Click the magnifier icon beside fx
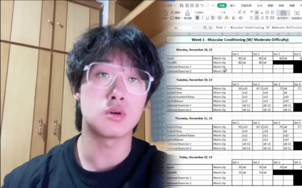This screenshot has width=302, height=188. (205, 28)
